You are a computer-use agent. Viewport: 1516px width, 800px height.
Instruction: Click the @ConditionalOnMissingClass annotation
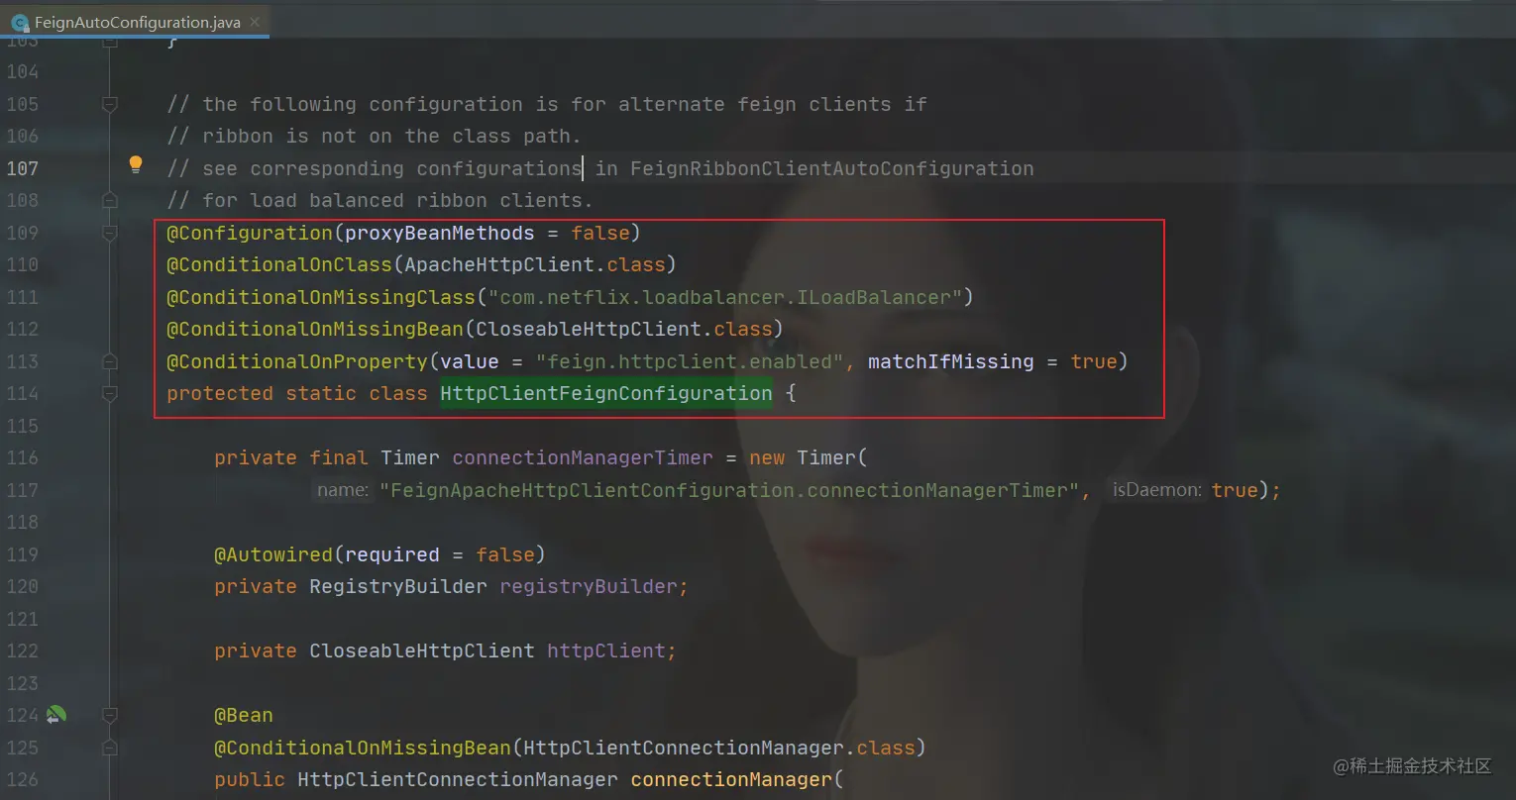(321, 297)
